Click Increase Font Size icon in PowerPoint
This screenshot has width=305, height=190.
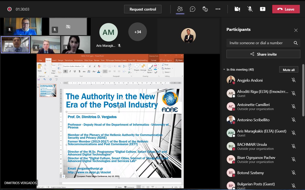point(90,66)
